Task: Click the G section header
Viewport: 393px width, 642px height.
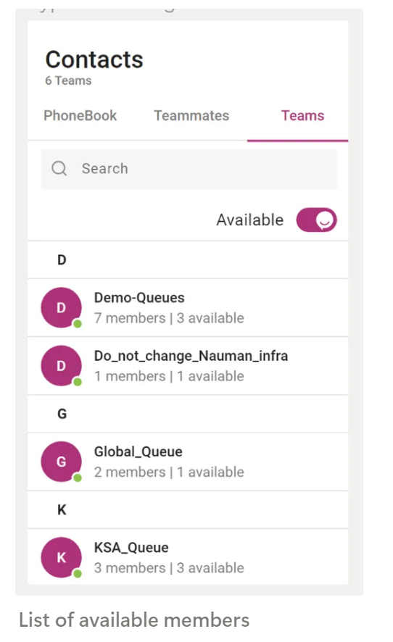Action: click(x=188, y=414)
